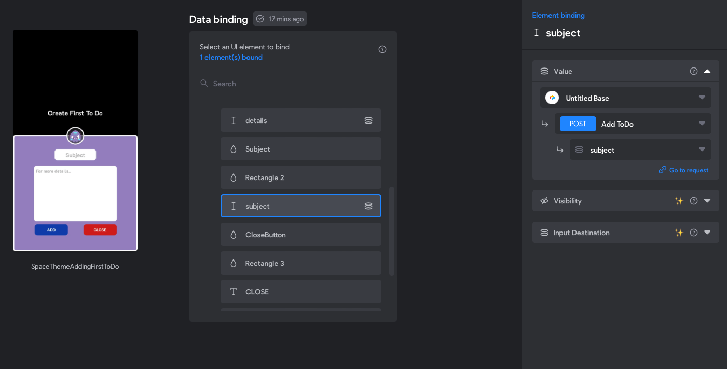Viewport: 727px width, 369px height.
Task: Click the Visibility section help icon
Action: [694, 201]
